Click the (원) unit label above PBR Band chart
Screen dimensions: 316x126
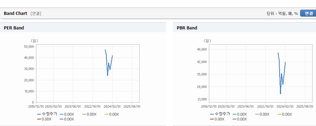pos(207,41)
